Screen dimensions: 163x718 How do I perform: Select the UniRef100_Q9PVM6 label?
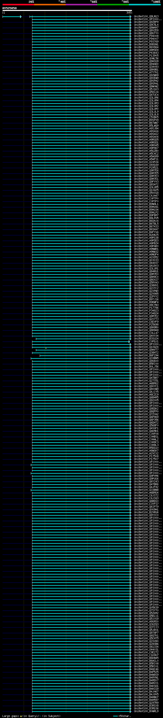click(x=146, y=476)
